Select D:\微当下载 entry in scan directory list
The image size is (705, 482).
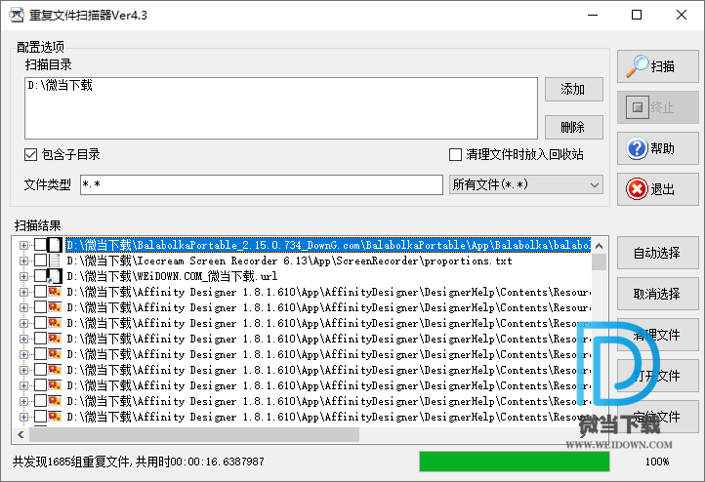point(60,85)
